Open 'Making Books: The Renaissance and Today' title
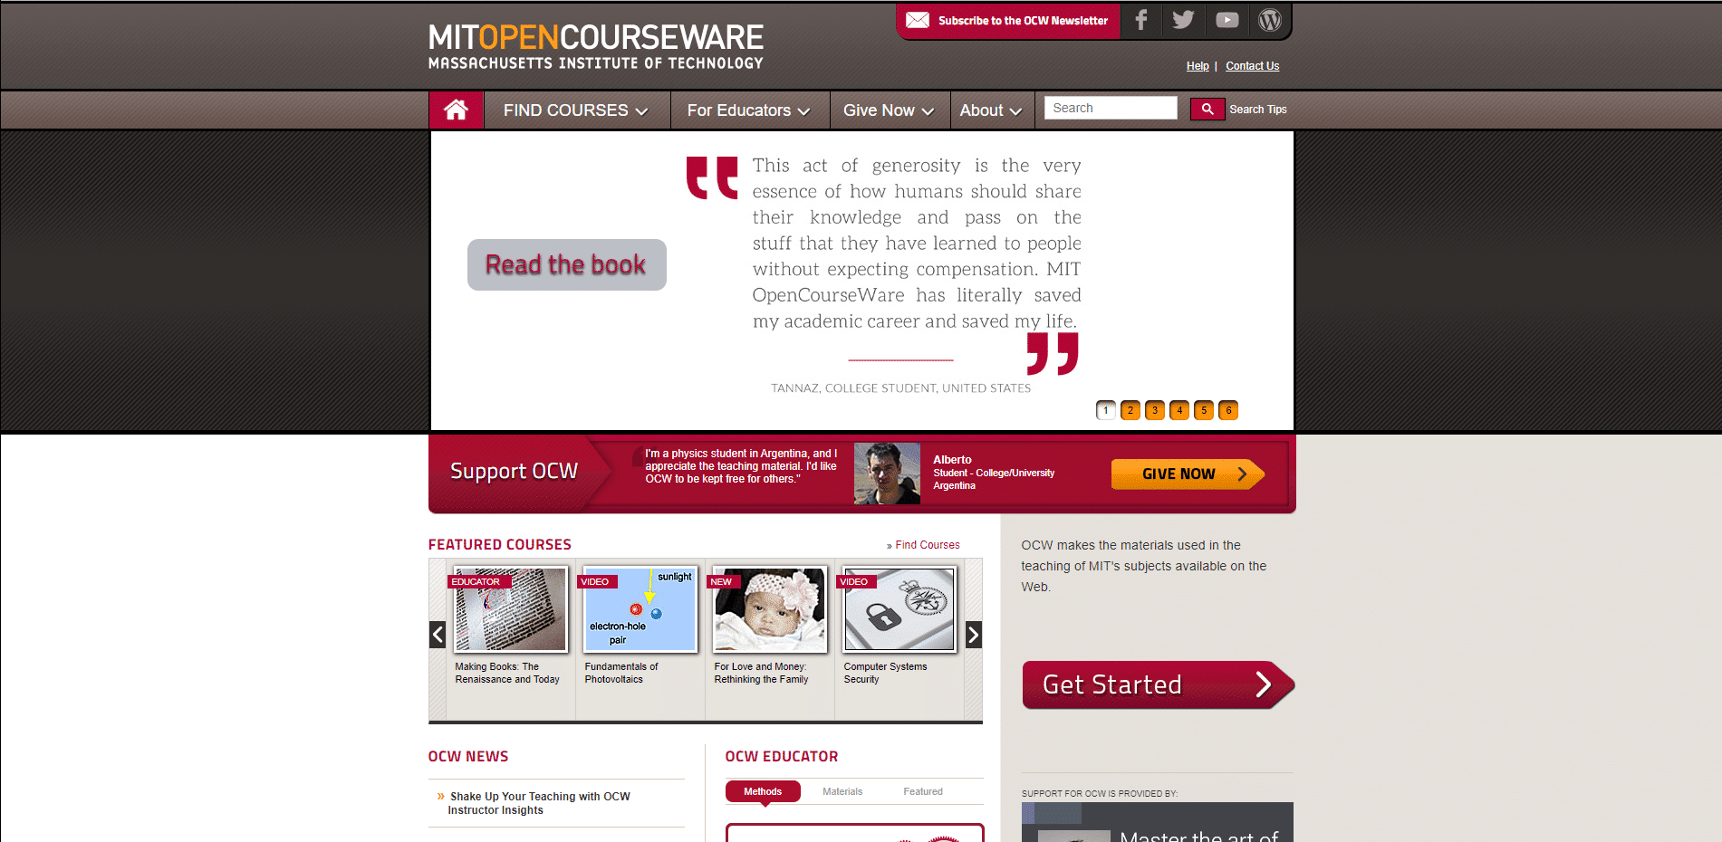 pyautogui.click(x=507, y=673)
